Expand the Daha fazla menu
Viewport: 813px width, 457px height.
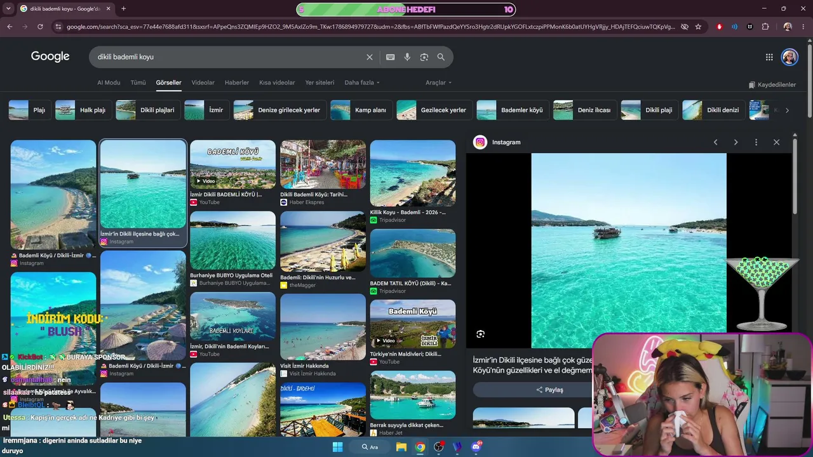[362, 83]
